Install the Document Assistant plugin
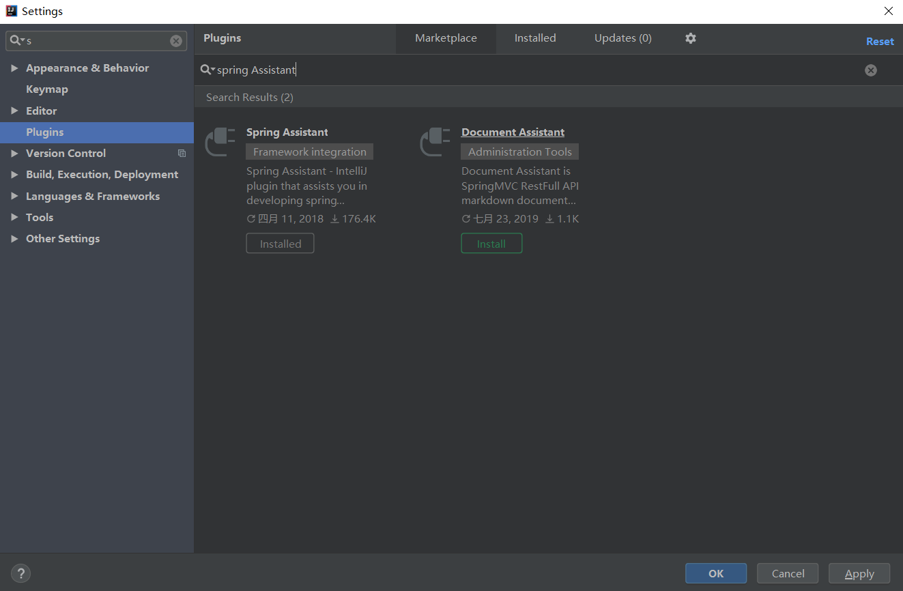The width and height of the screenshot is (903, 591). tap(491, 244)
